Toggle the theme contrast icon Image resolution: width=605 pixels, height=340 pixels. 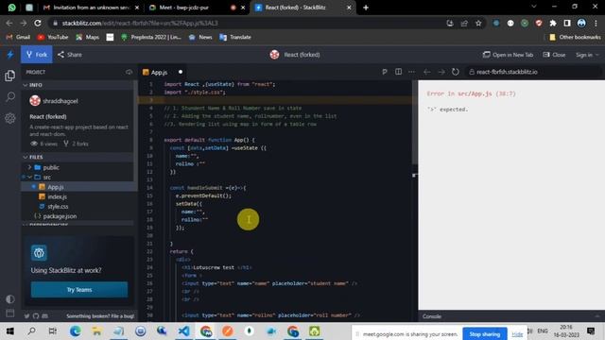click(10, 299)
